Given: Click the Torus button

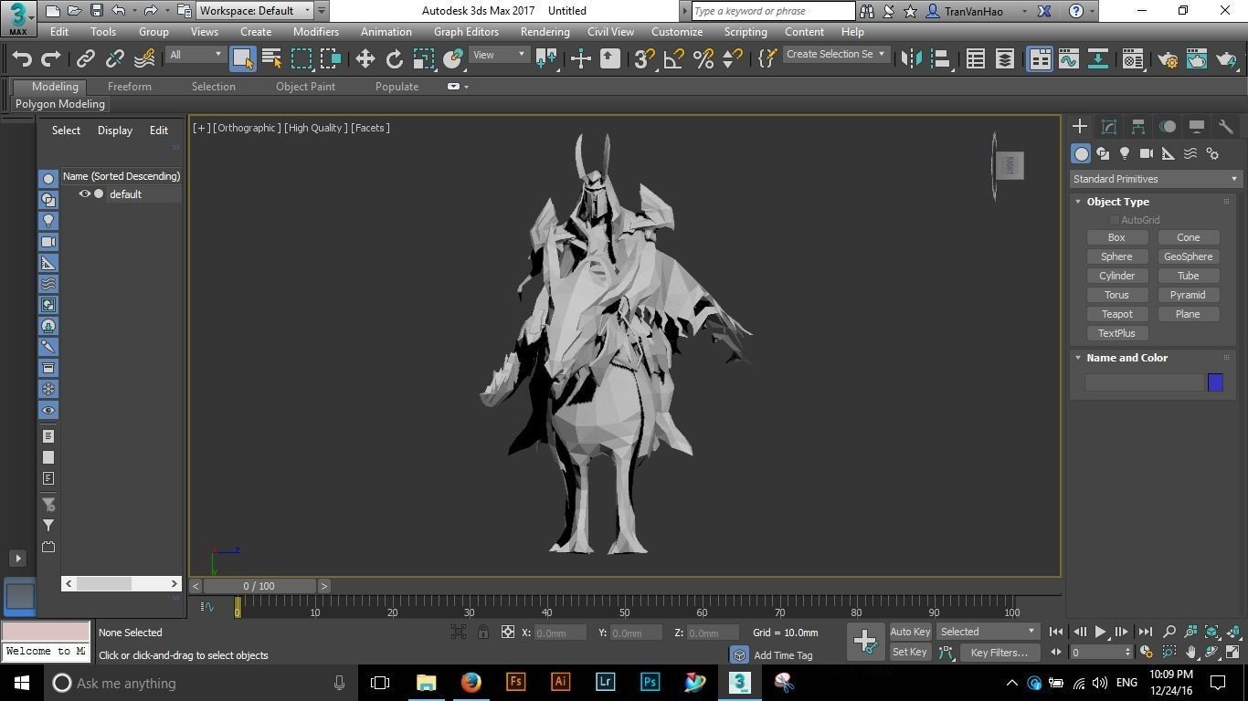Looking at the screenshot, I should coord(1116,295).
